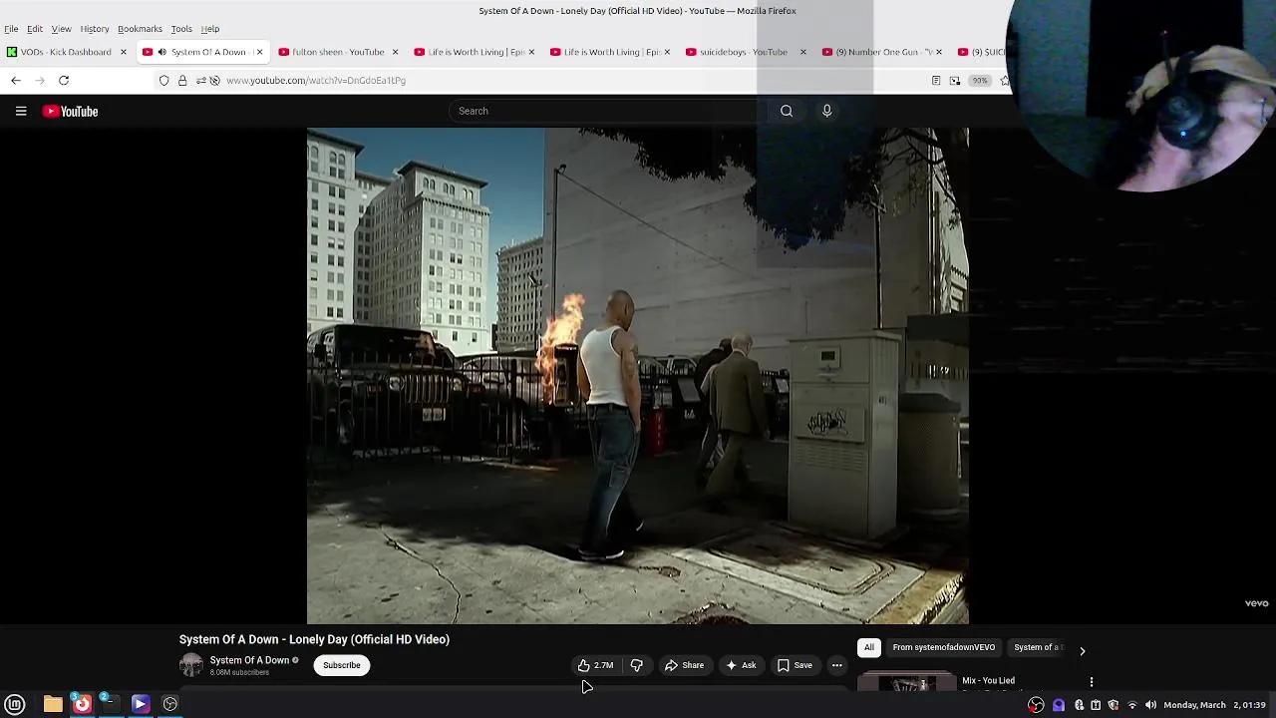Like the video with thumbs-up 2.7M
The image size is (1276, 718).
point(595,665)
